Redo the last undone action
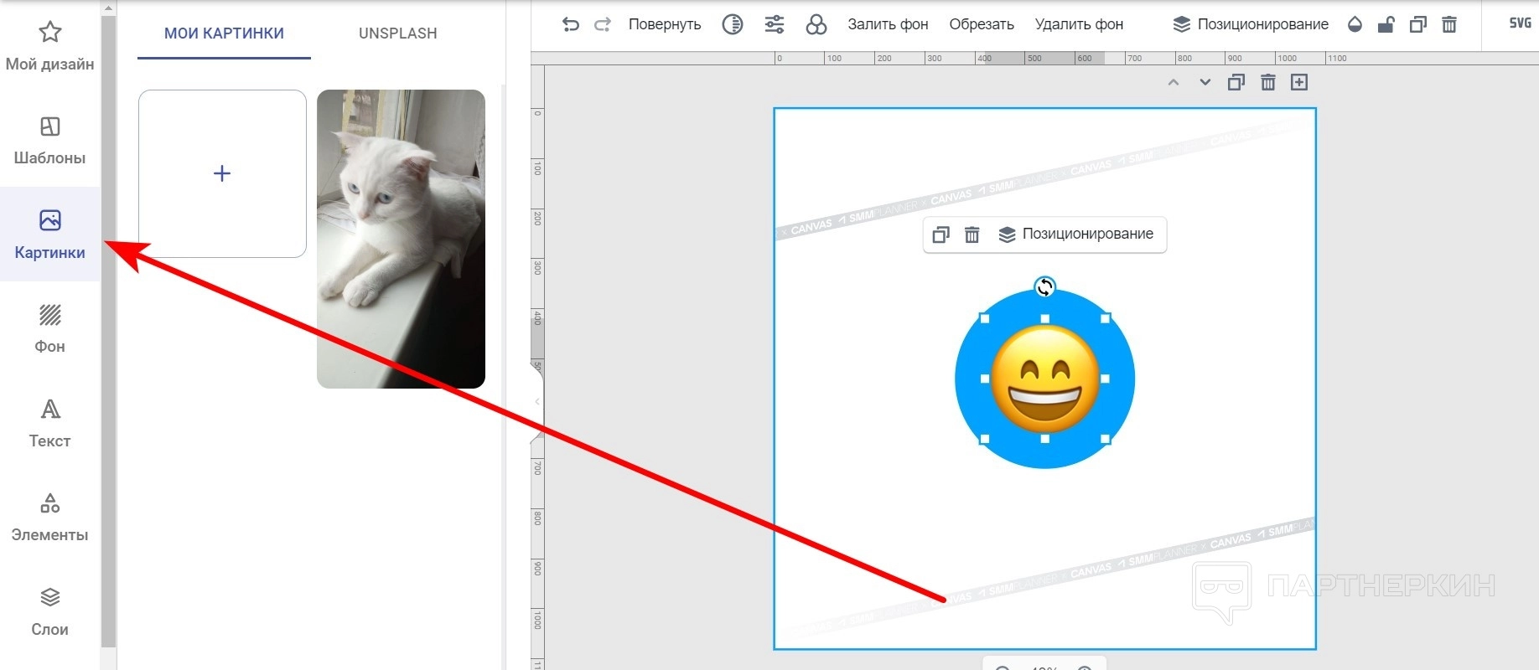Image resolution: width=1539 pixels, height=670 pixels. coord(602,24)
